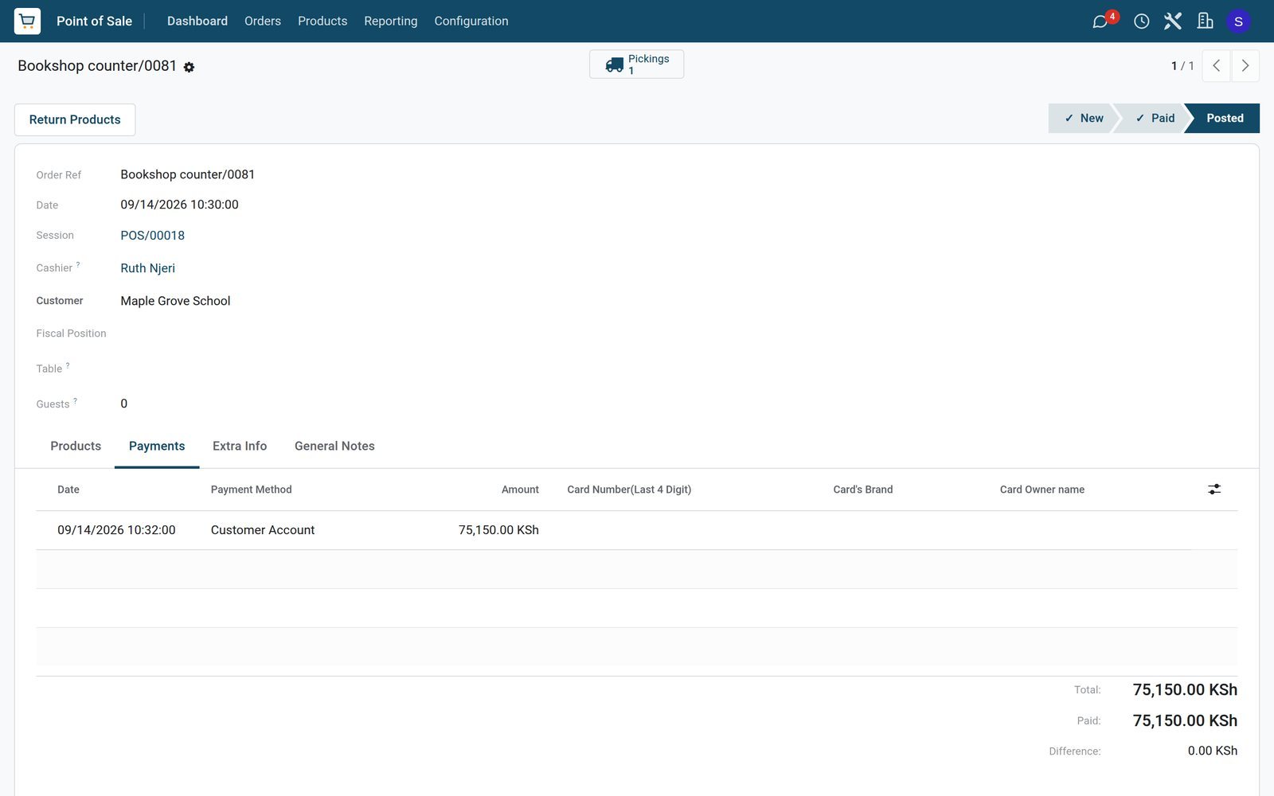Open the Orders menu
1274x796 pixels.
click(x=263, y=21)
